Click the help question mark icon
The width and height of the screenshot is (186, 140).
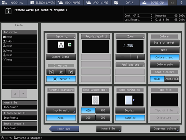tap(181, 3)
